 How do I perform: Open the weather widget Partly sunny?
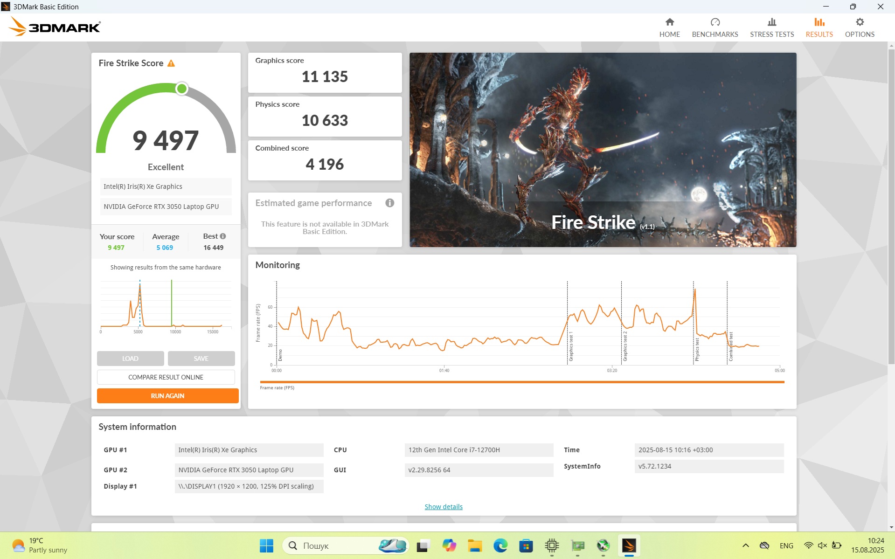click(40, 545)
